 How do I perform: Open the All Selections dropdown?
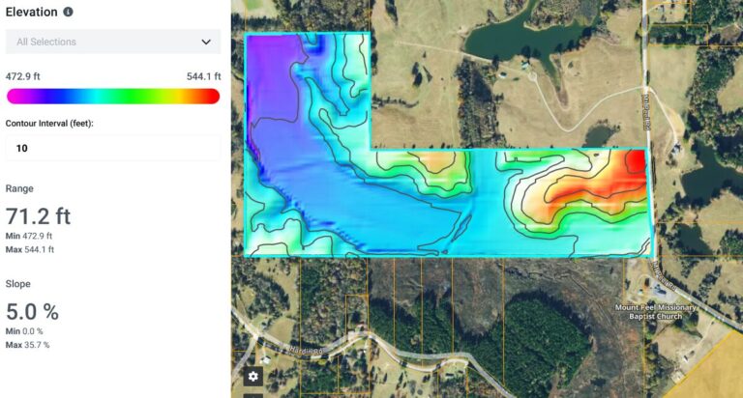[112, 42]
